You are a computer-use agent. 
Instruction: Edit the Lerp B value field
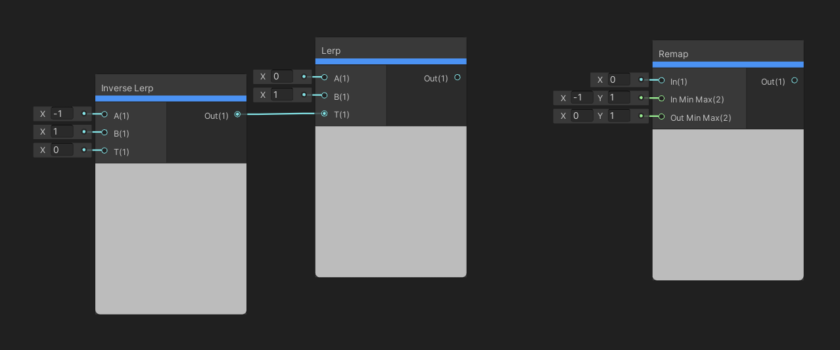tap(282, 95)
